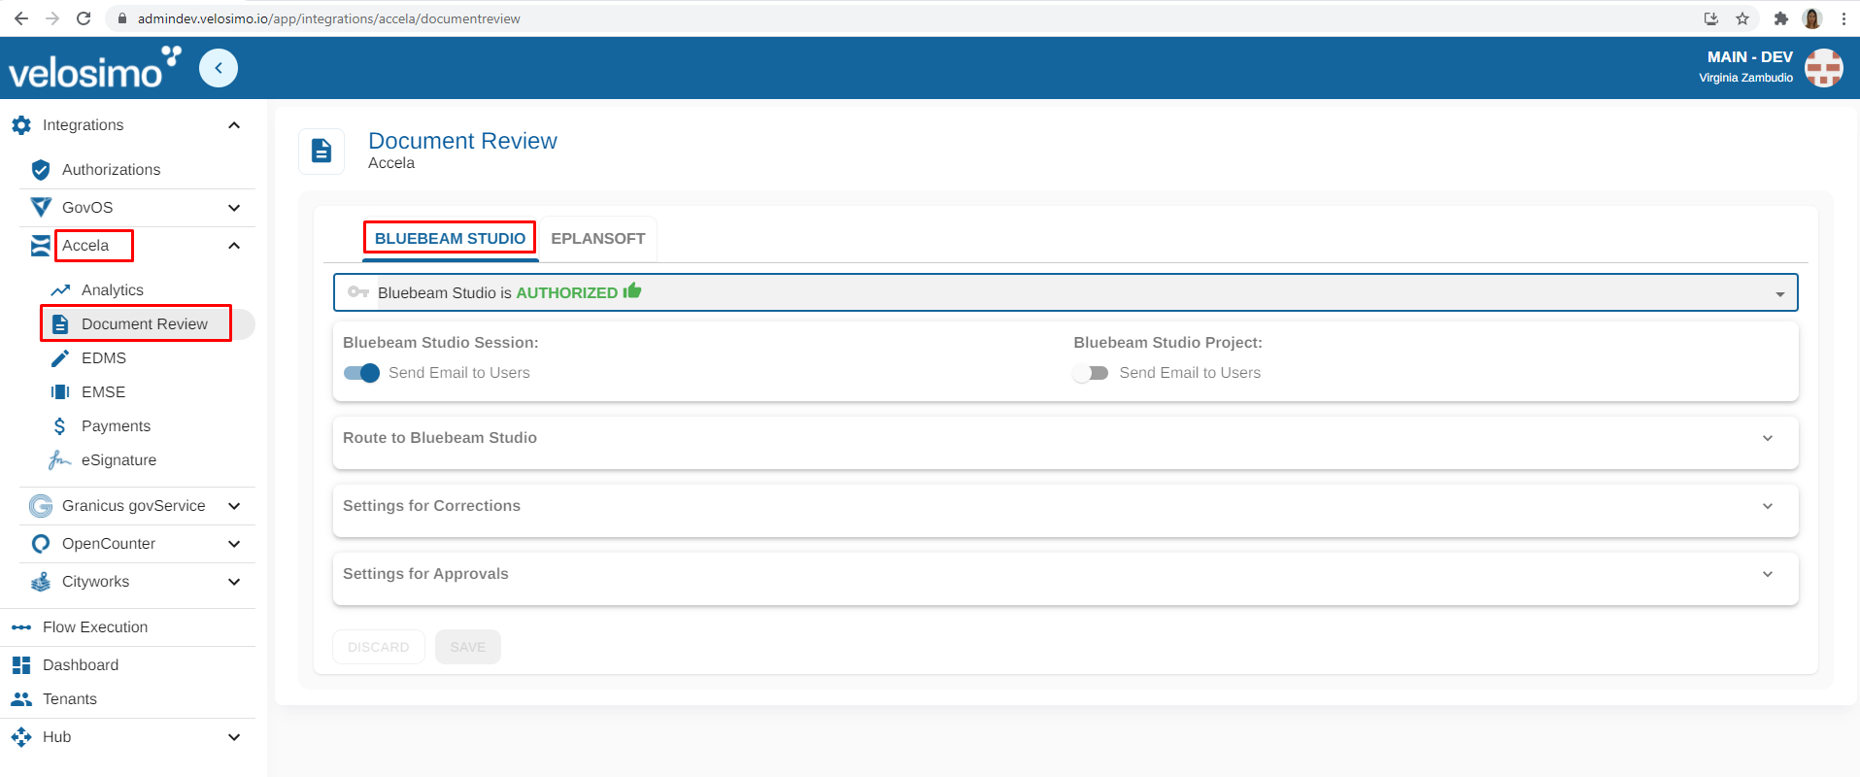1860x777 pixels.
Task: Collapse the Integrations section chevron
Action: click(234, 125)
